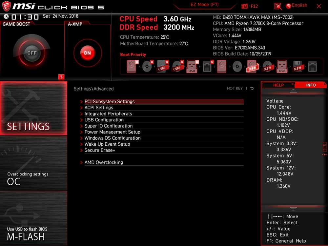Go back using the return arrow icon
This screenshot has height=246, width=328.
tap(252, 88)
